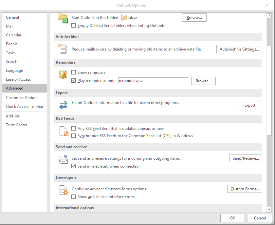
Task: Click the Developers custom forms gear icon
Action: coord(63,190)
